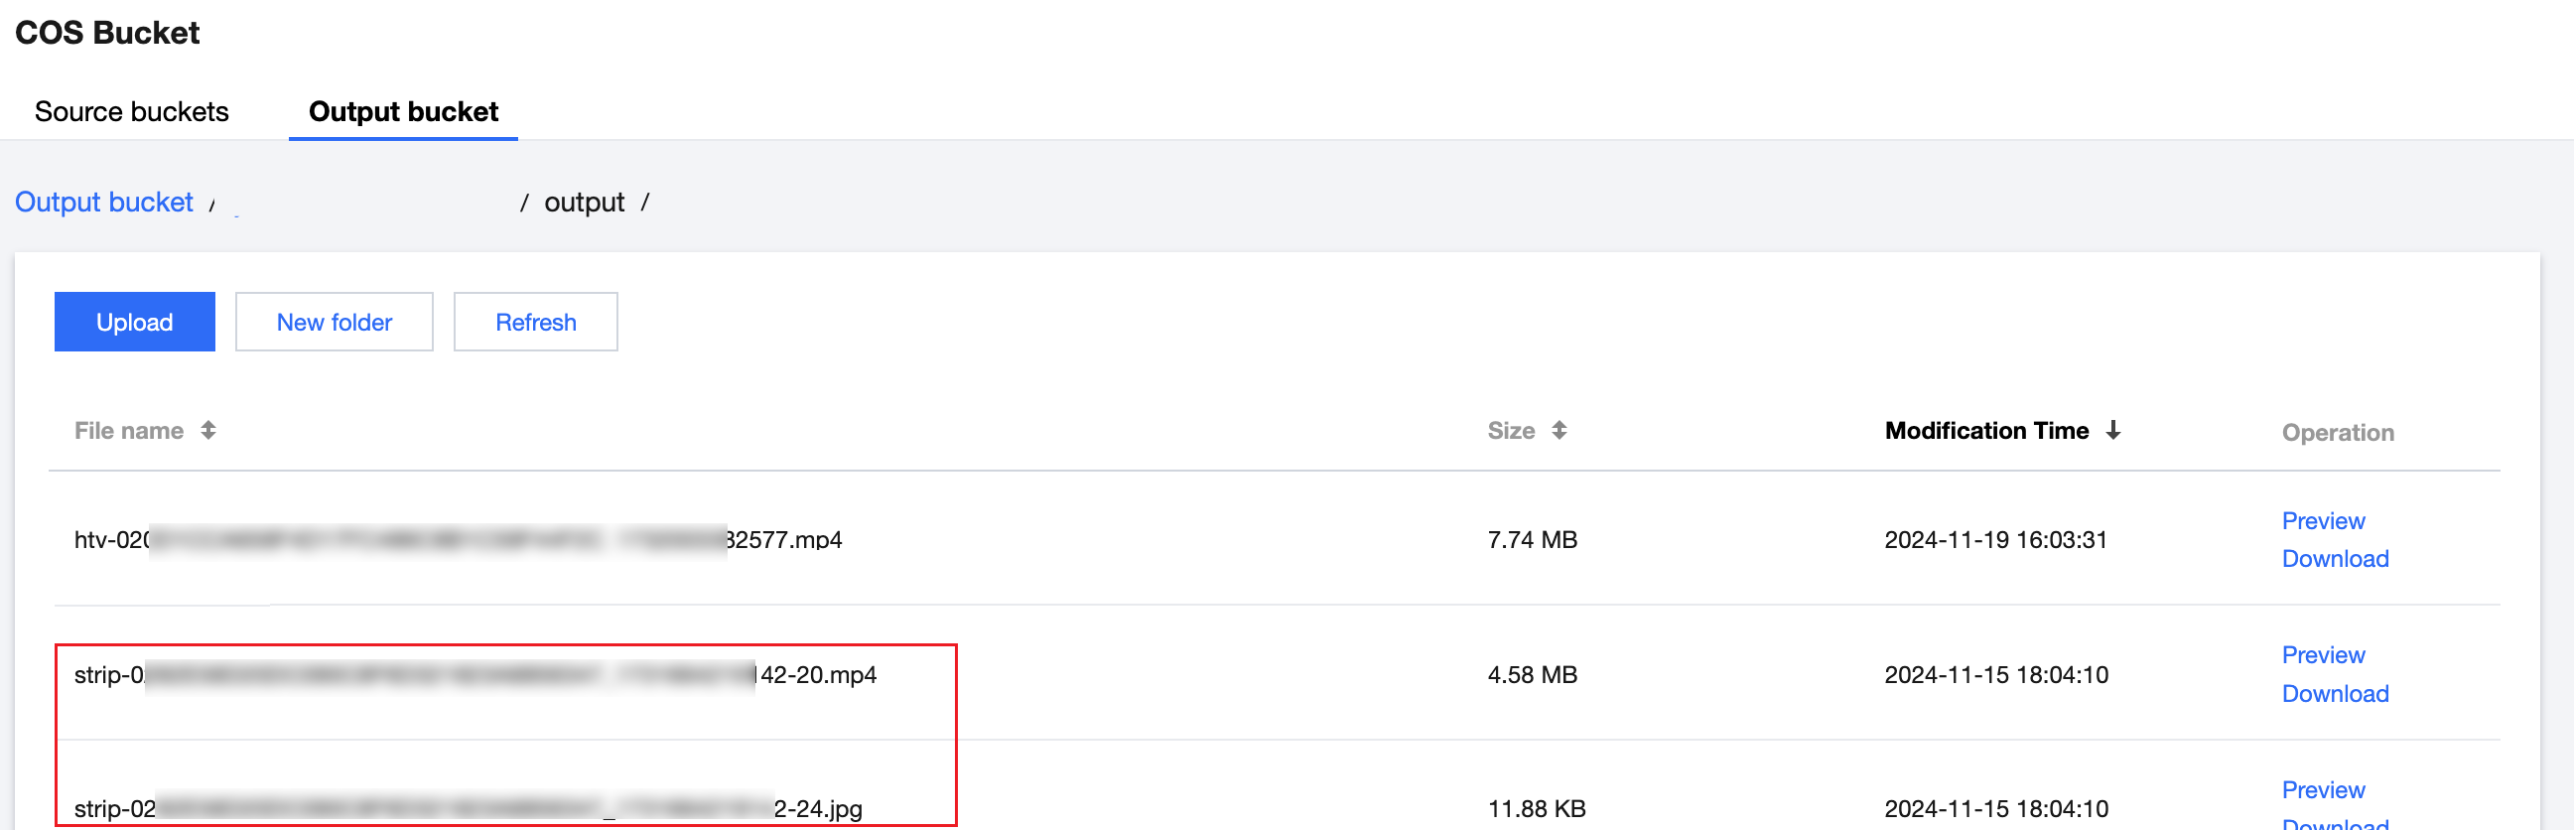This screenshot has height=830, width=2574.
Task: Preview the htv mp4 file
Action: [2322, 520]
